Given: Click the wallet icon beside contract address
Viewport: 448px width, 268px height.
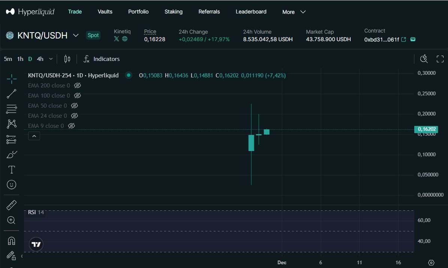Looking at the screenshot, I should 413,39.
